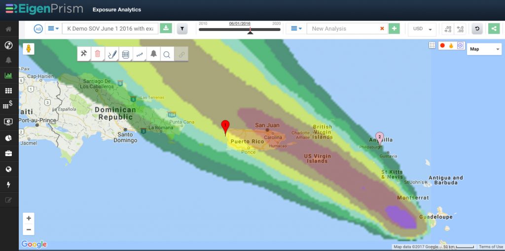Open the Terms of Use link
Screen dimensions: 505x251
[x=491, y=247]
